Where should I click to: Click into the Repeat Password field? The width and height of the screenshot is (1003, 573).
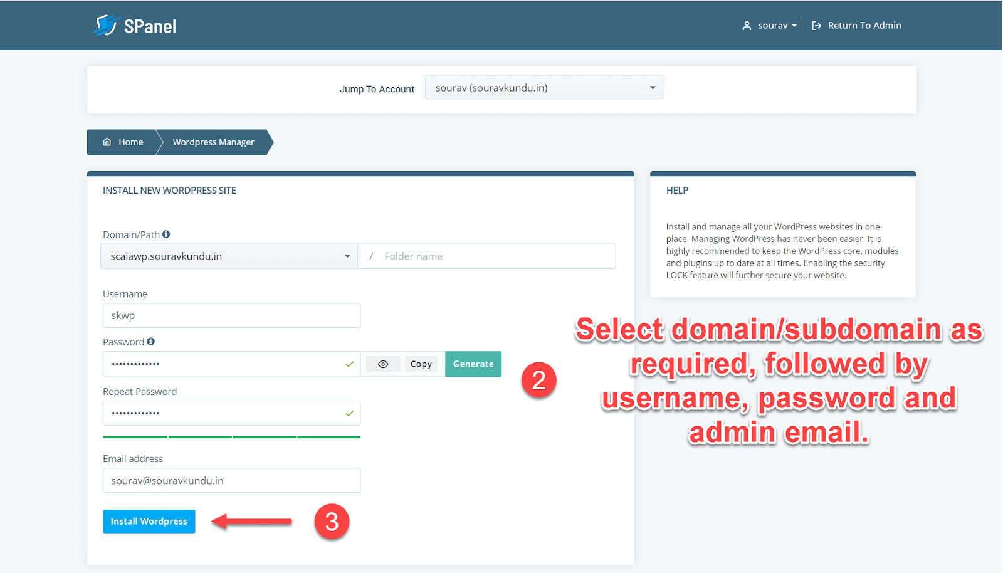click(232, 413)
